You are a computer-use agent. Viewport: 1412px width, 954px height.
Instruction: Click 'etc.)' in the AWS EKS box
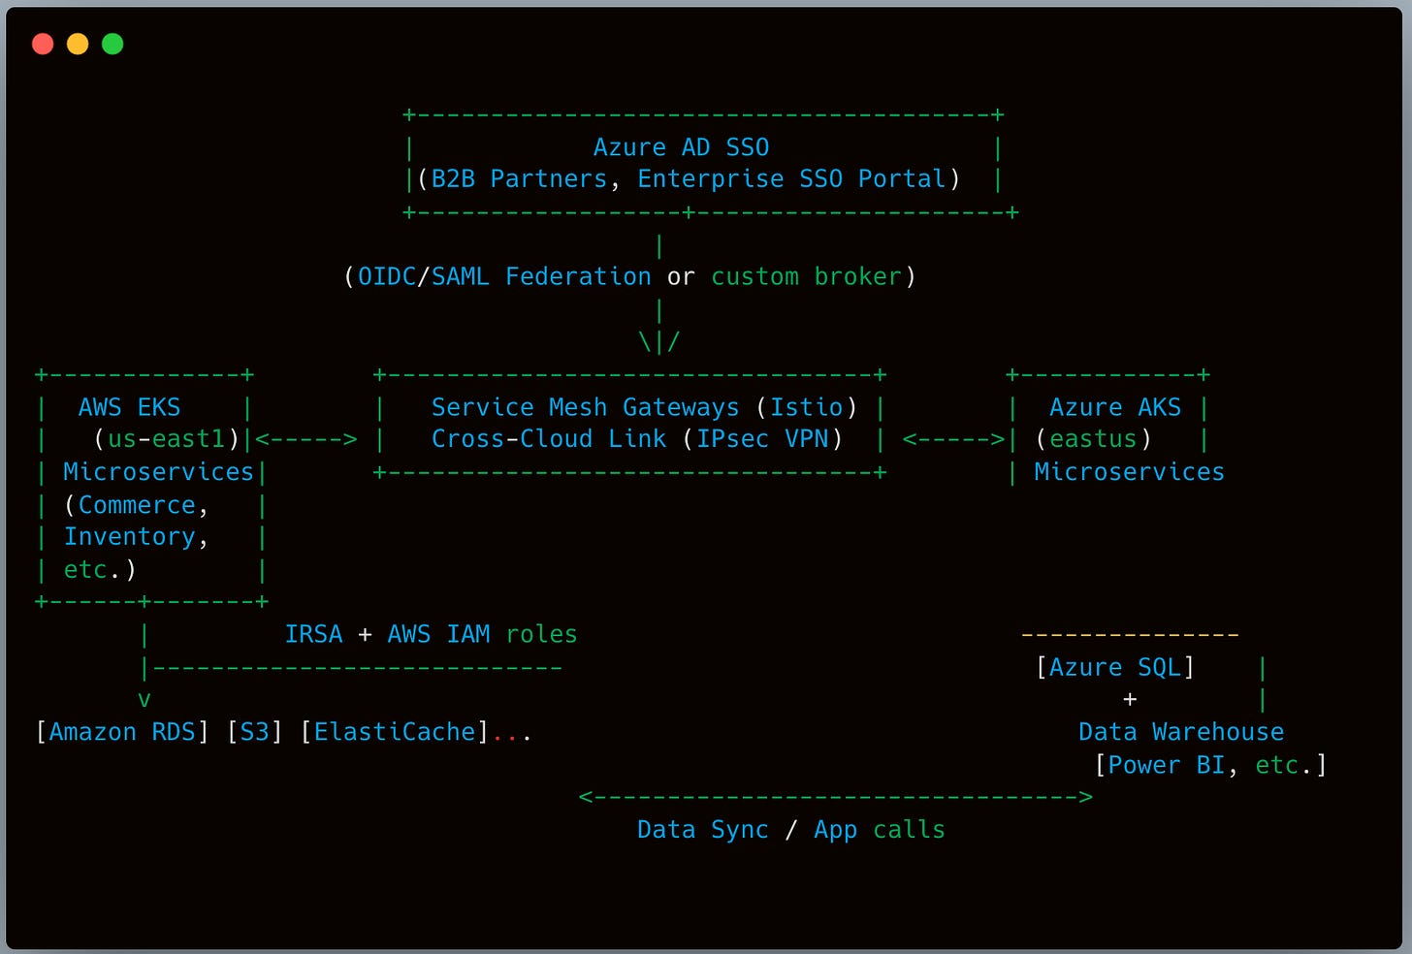pyautogui.click(x=100, y=570)
